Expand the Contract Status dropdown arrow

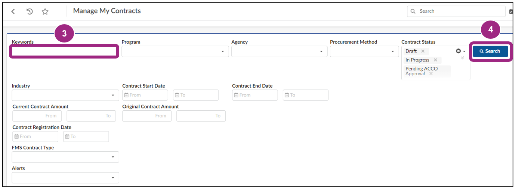tap(464, 51)
